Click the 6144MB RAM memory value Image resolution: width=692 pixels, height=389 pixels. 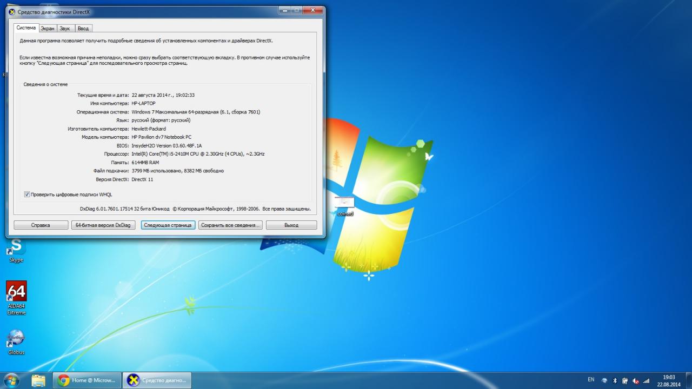coord(145,162)
